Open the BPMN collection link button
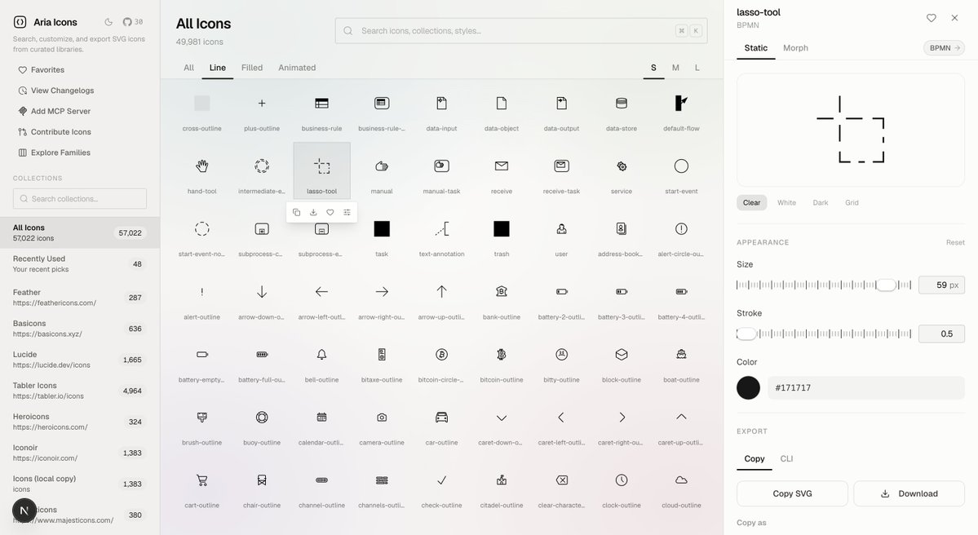 [944, 48]
